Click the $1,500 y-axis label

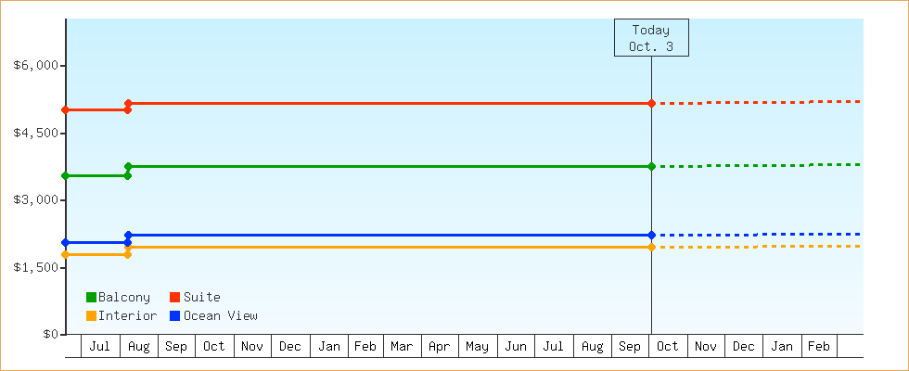click(x=36, y=267)
